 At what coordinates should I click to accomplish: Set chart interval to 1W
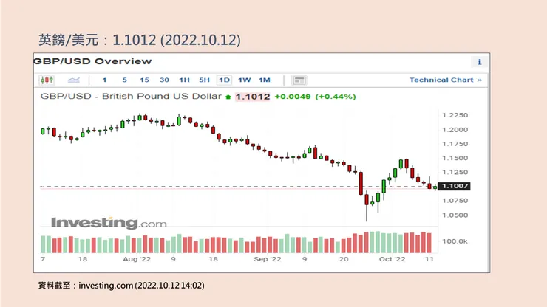[244, 80]
